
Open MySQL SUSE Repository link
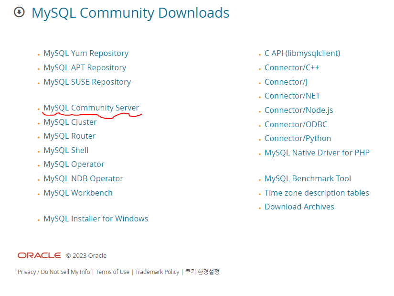tap(87, 82)
